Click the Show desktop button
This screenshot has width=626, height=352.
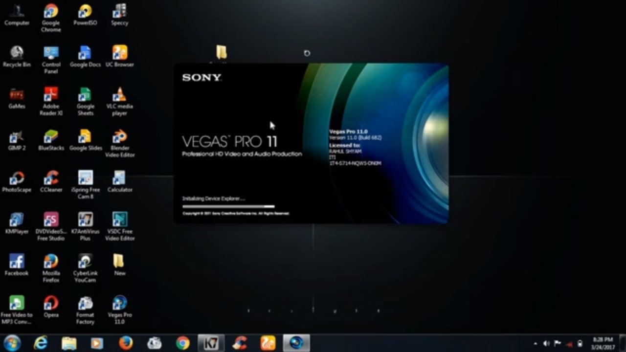click(x=623, y=343)
